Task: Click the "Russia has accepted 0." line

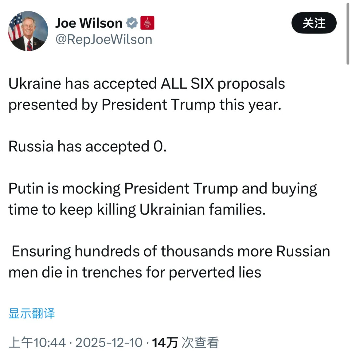Action: [x=87, y=147]
